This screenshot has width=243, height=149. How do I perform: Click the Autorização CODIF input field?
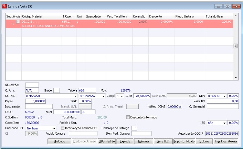(222, 134)
